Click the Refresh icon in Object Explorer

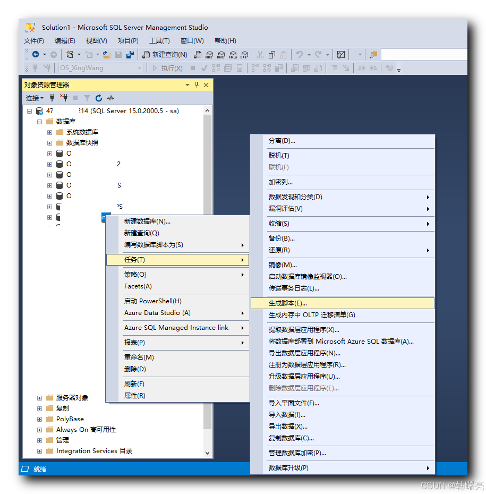click(x=99, y=98)
